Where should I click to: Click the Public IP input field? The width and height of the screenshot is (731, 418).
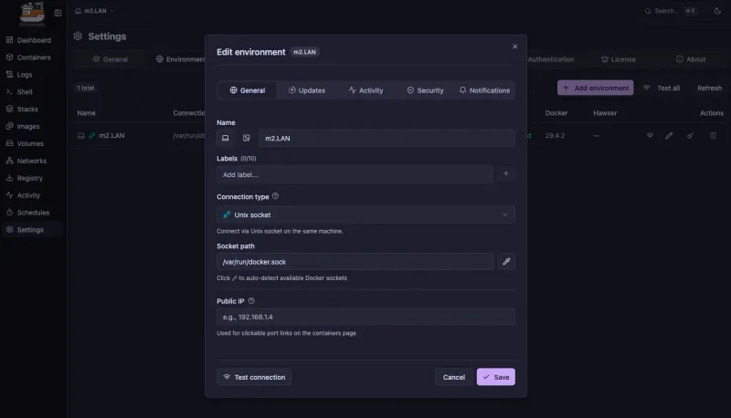coord(365,317)
